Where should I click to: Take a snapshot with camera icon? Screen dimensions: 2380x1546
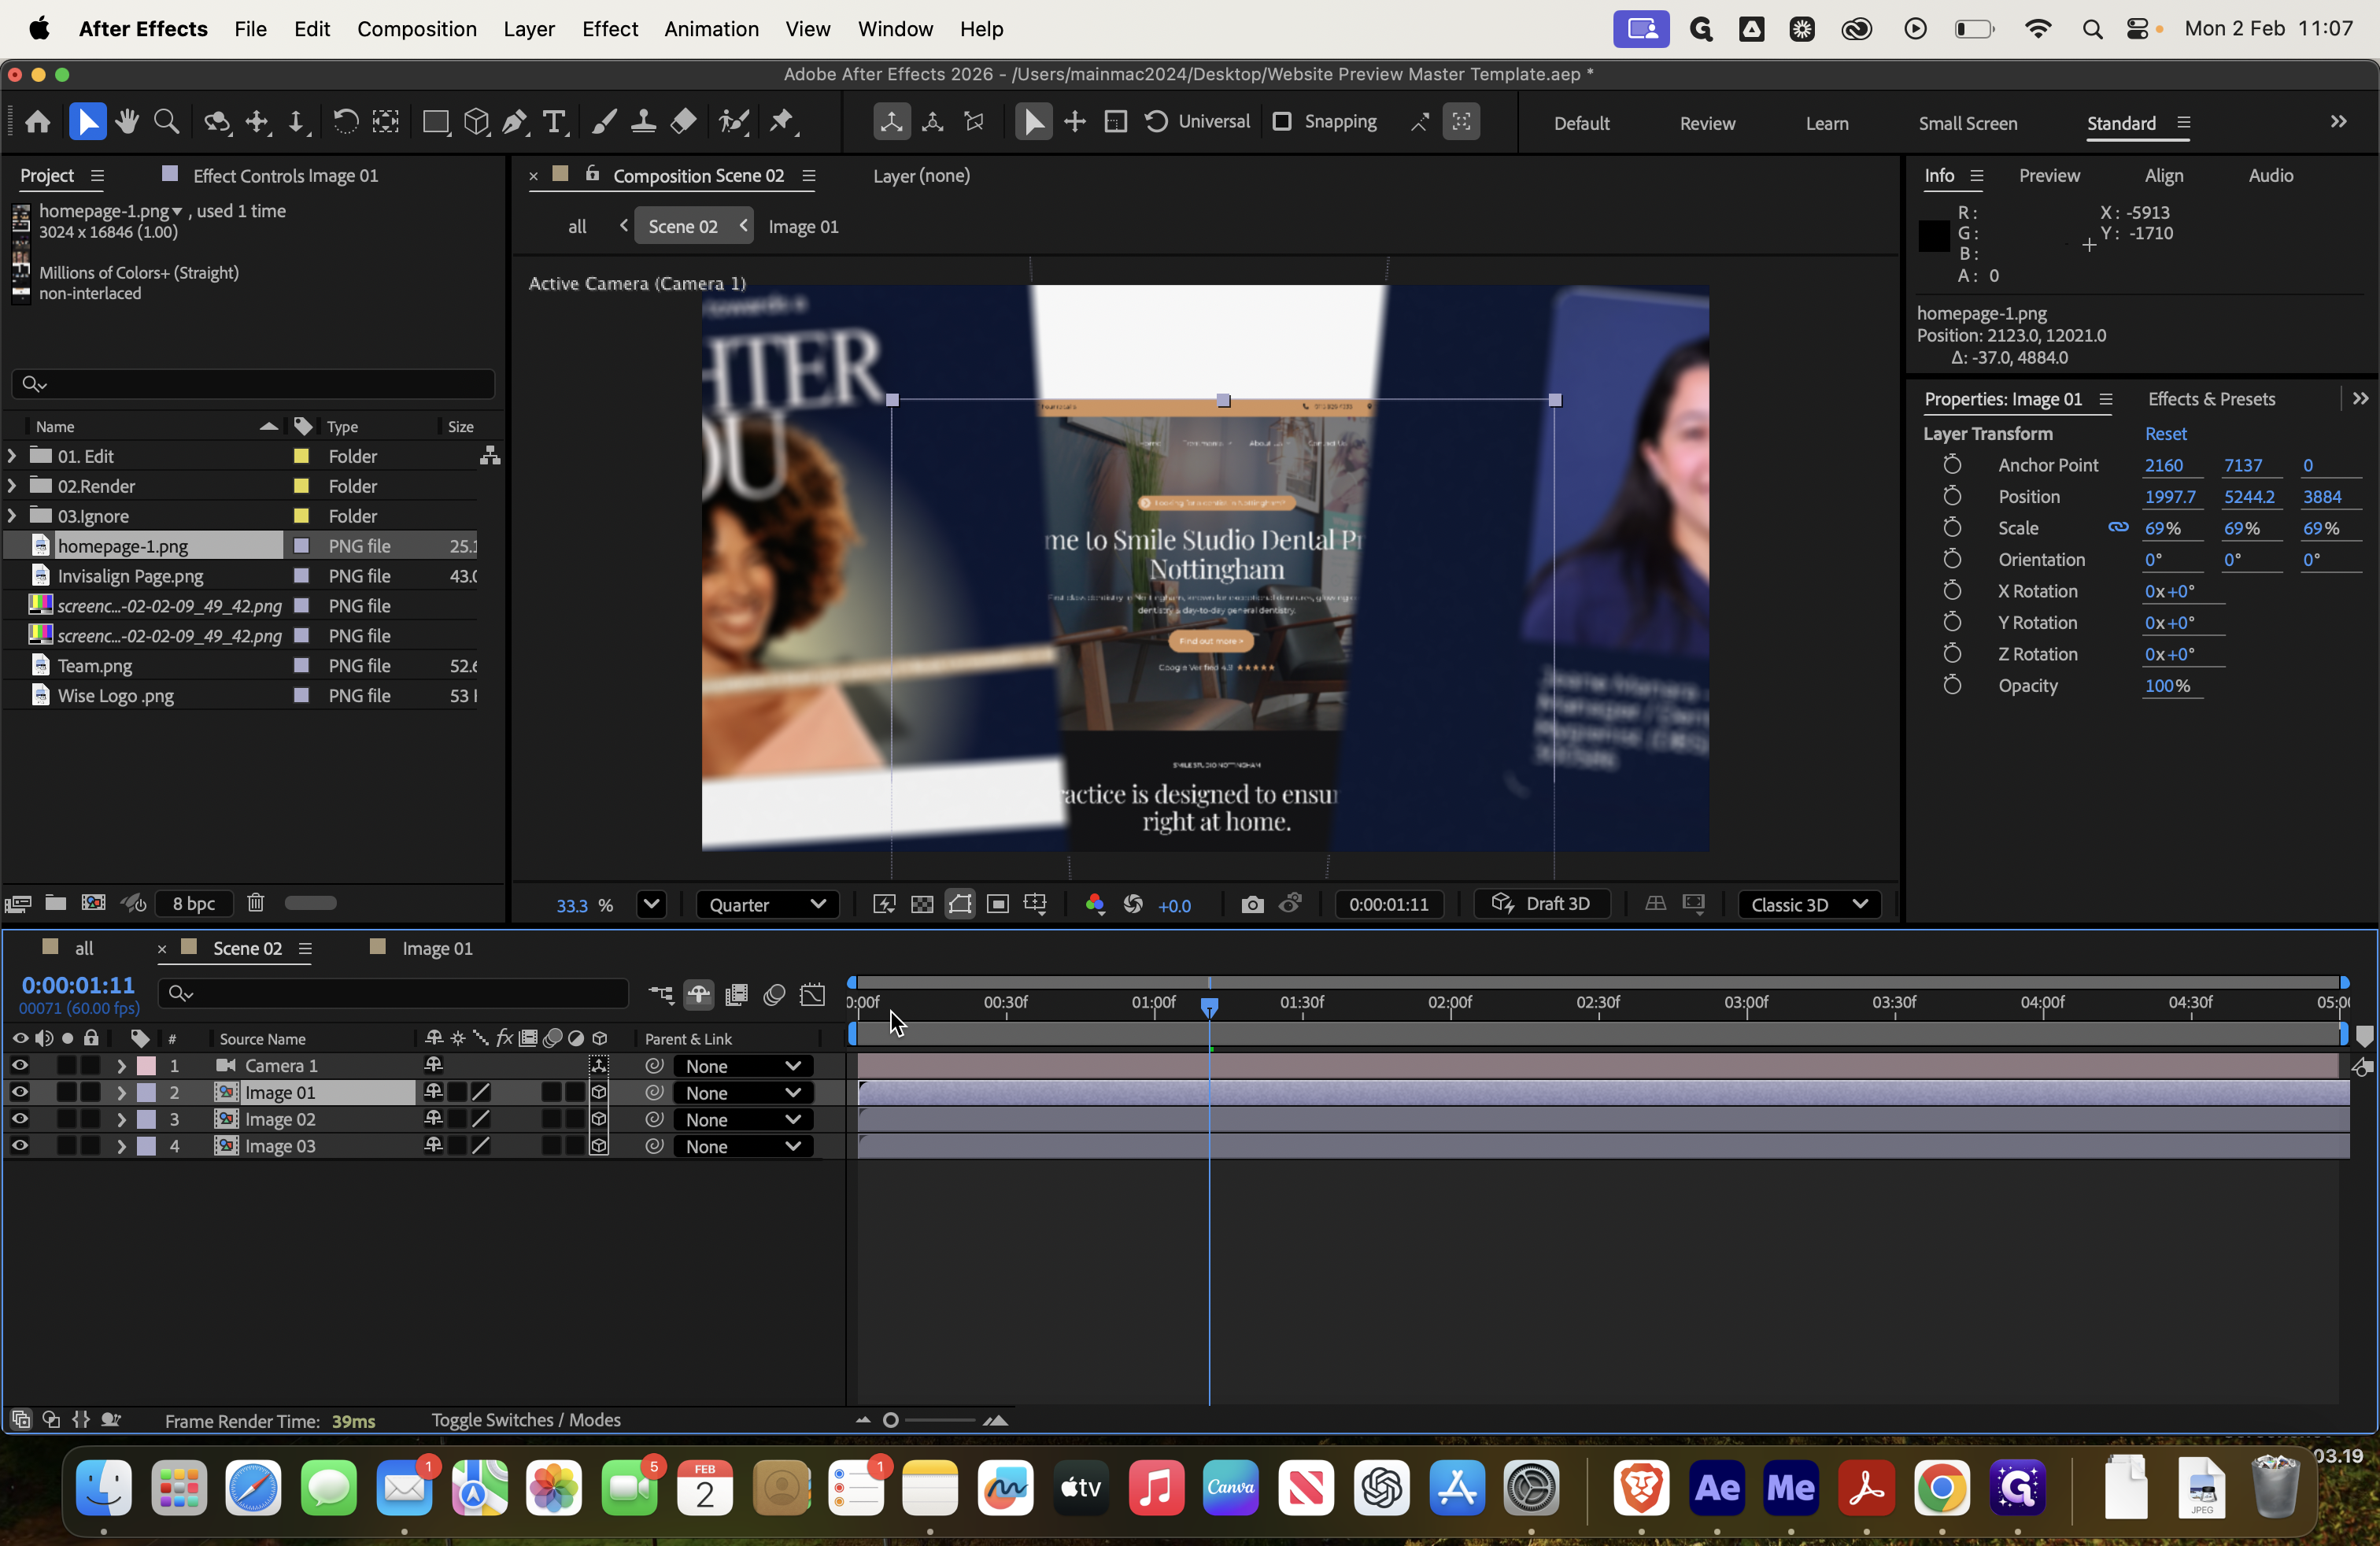[1252, 904]
